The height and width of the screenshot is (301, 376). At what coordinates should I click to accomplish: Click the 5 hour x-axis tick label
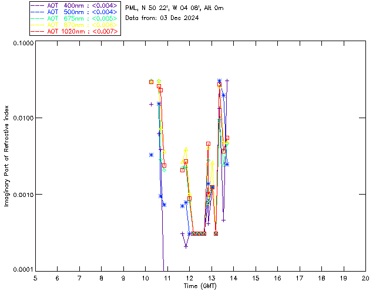pos(35,278)
